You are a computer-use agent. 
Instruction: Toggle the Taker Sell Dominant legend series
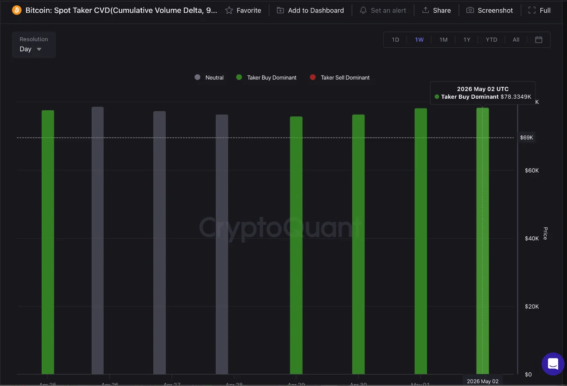coord(340,77)
